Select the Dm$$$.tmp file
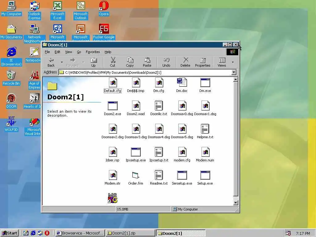The height and width of the screenshot is (237, 316). [x=136, y=83]
